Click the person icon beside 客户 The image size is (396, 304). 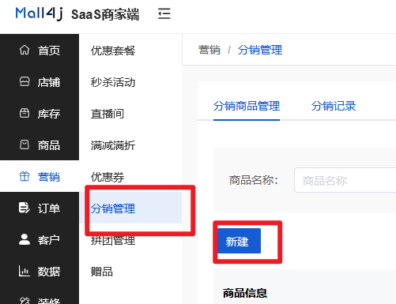pos(25,239)
